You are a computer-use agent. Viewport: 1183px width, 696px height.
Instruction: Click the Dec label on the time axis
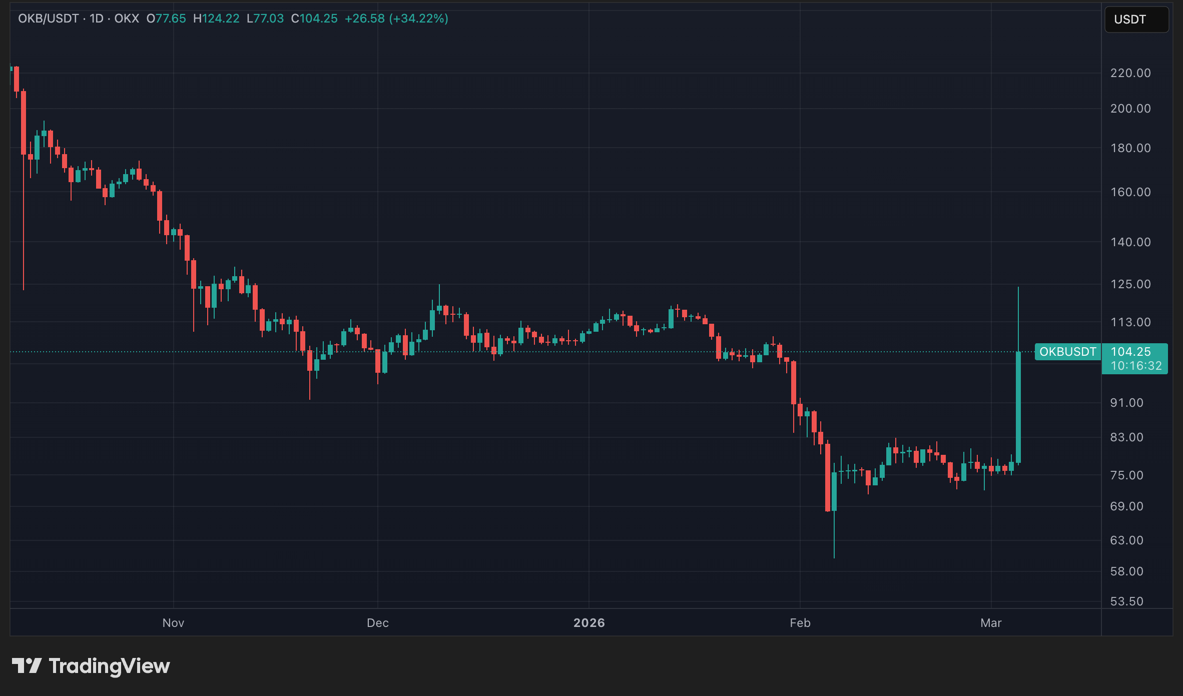pyautogui.click(x=377, y=623)
